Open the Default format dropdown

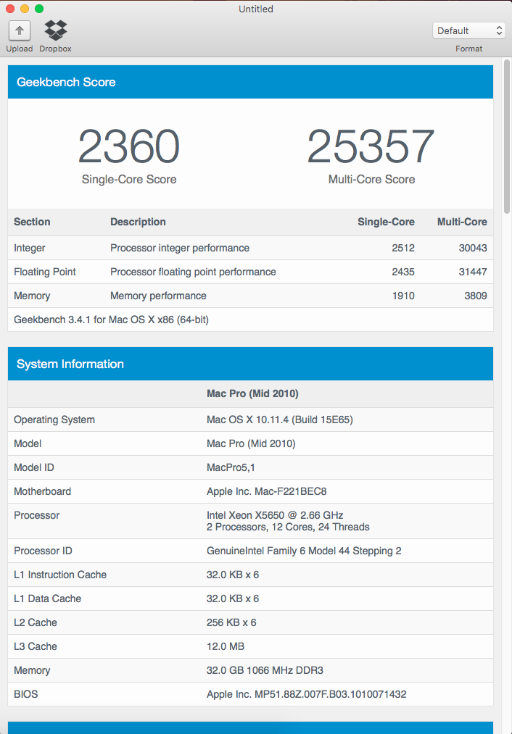[x=468, y=31]
